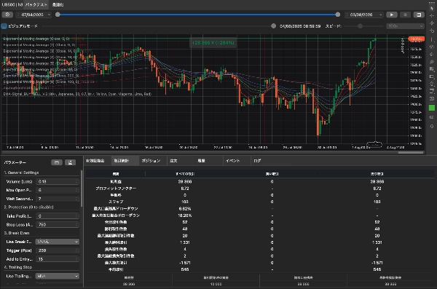The width and height of the screenshot is (437, 289).
Task: Click the parameters panel vertical scrollbar
Action: pyautogui.click(x=82, y=188)
